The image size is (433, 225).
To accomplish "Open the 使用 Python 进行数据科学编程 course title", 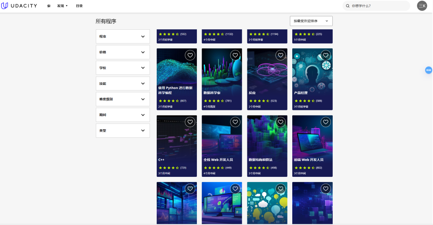I will coord(175,90).
